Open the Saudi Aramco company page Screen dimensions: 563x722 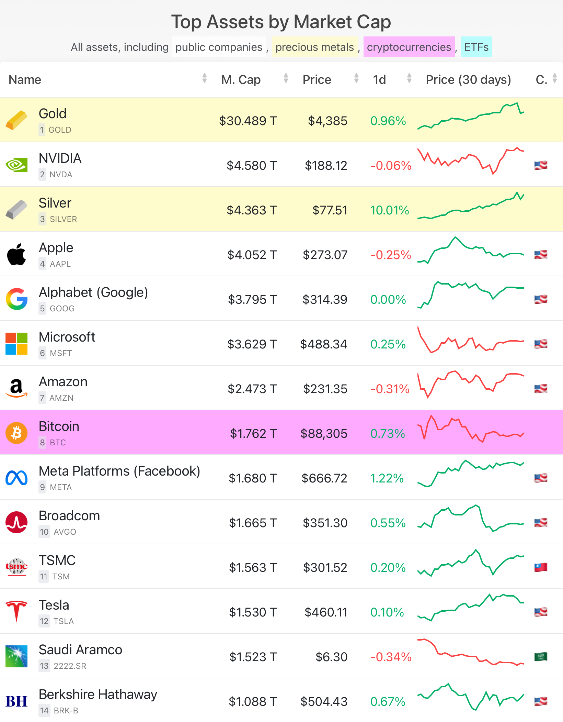pyautogui.click(x=80, y=650)
